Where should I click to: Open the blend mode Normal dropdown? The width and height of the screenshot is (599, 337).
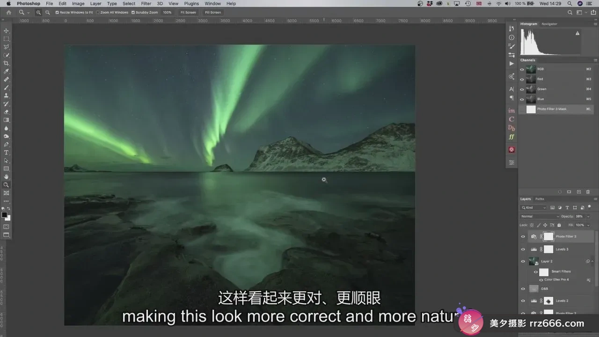[x=540, y=216]
